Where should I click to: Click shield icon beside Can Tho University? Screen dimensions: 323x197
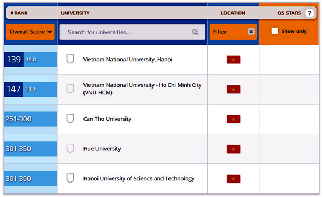pyautogui.click(x=70, y=119)
